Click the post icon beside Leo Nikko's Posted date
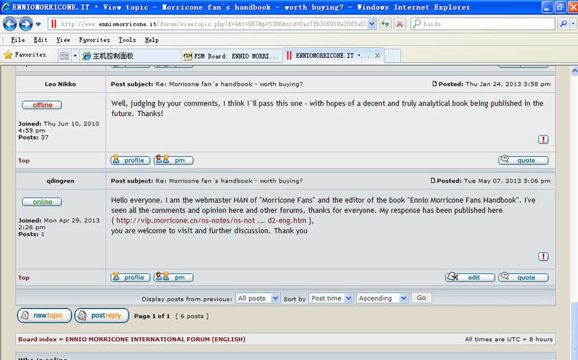578x360 pixels. point(435,84)
